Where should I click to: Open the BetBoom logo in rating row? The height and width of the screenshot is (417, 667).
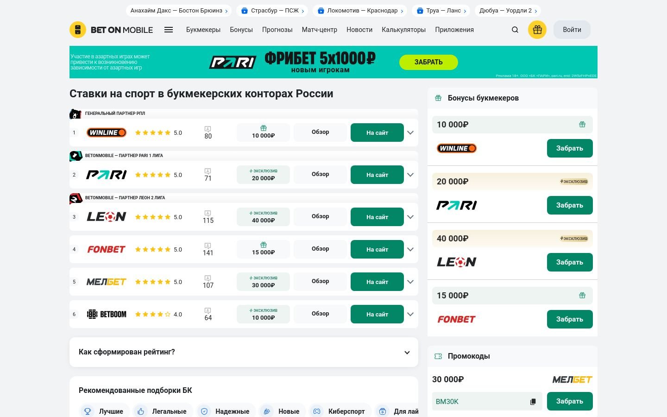click(x=107, y=314)
